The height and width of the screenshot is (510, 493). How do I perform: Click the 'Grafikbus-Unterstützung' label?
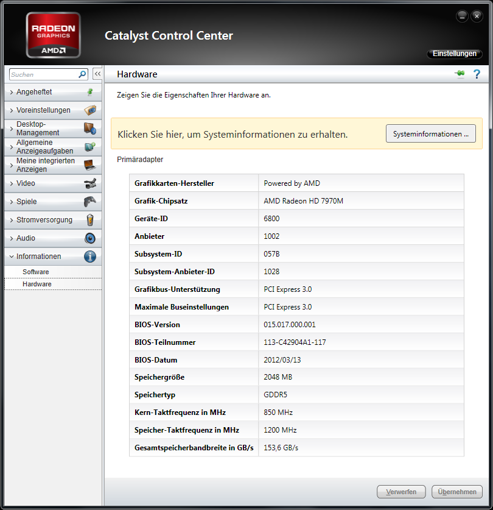177,289
